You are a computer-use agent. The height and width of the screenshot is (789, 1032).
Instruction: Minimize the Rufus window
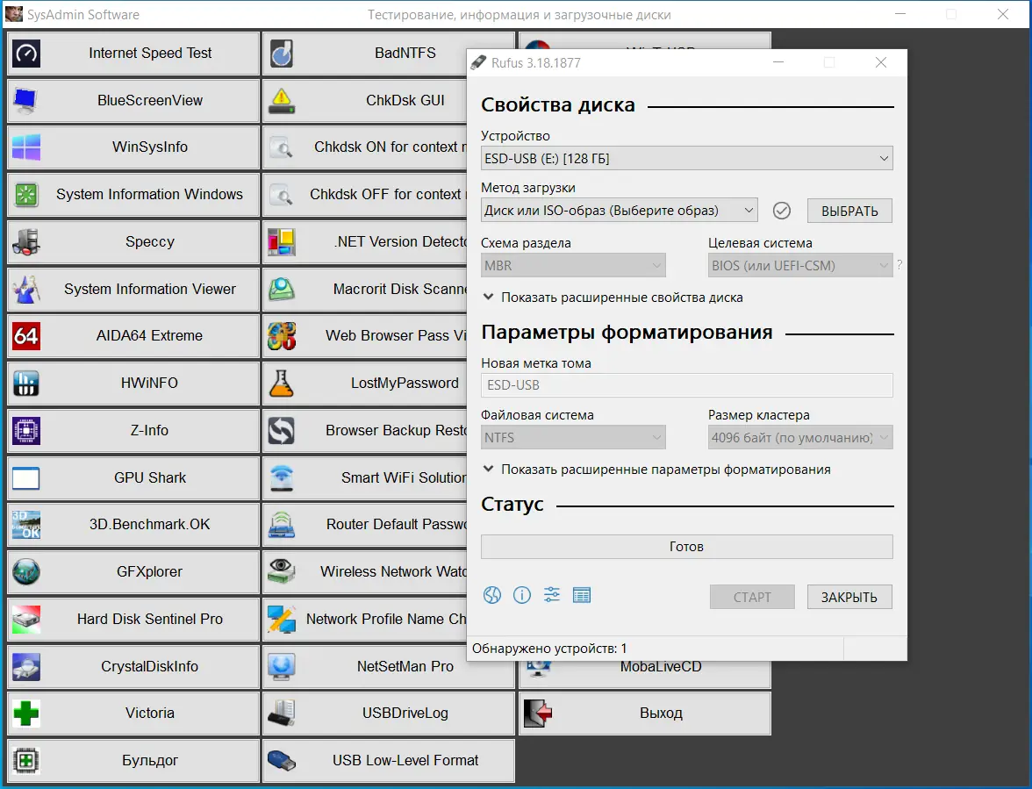tap(778, 62)
